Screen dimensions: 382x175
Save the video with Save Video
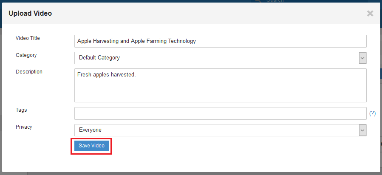click(92, 146)
